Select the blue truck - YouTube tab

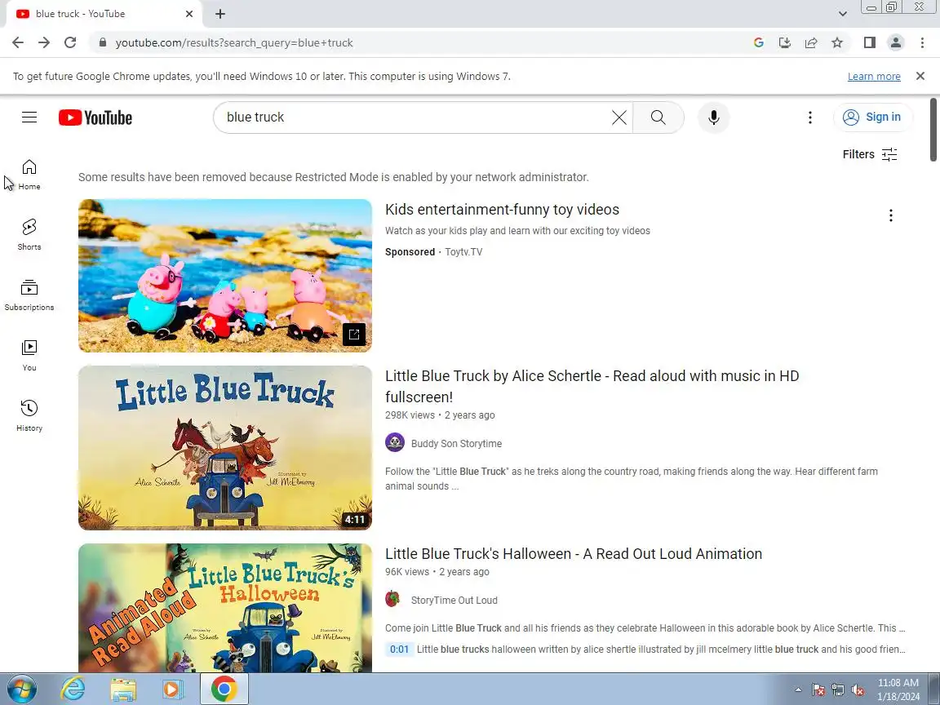tap(104, 14)
